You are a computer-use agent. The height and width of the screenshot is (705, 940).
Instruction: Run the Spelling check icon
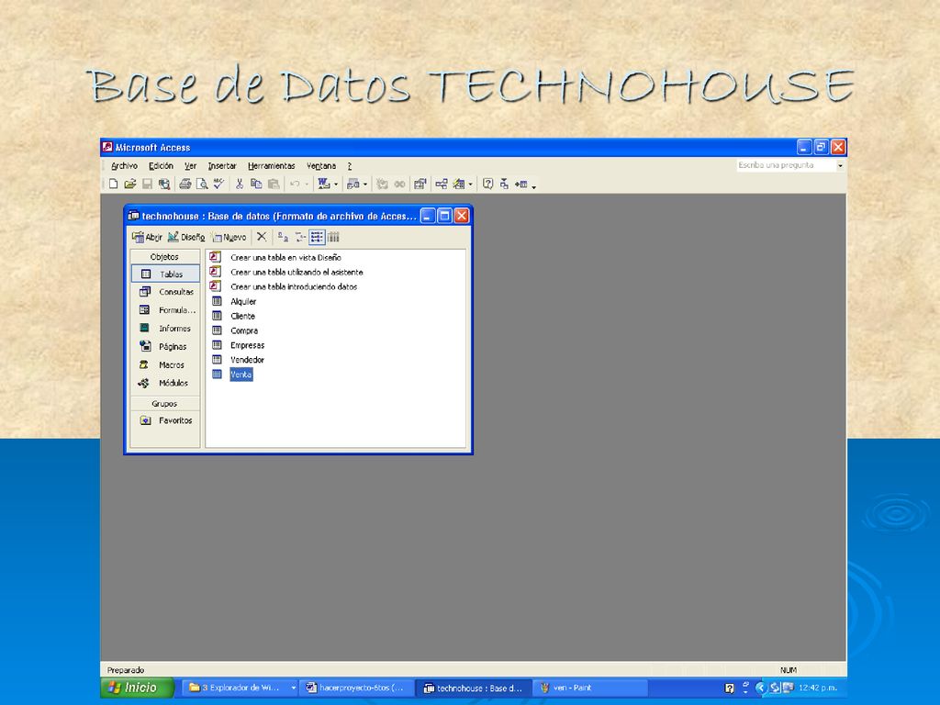218,184
